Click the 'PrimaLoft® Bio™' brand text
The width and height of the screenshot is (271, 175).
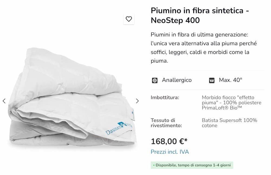[222, 108]
